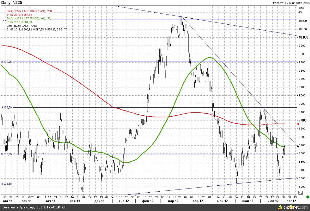Click the red diamond SMA 200 price marker

coord(298,124)
